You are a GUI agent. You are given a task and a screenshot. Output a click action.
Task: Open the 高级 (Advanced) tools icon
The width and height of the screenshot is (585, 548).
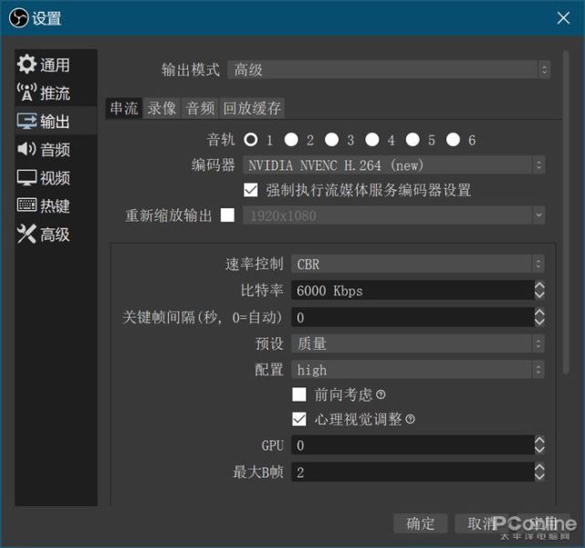tap(26, 234)
